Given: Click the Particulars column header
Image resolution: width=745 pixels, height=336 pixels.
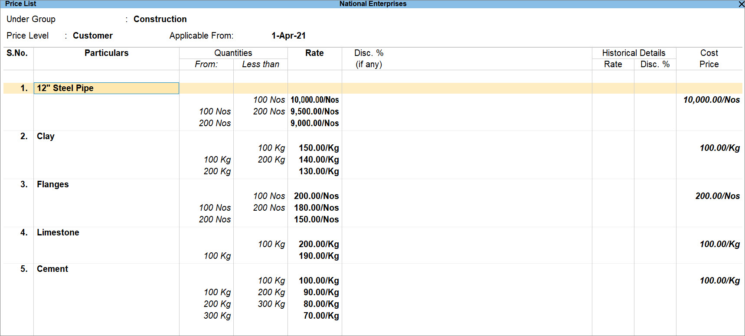Looking at the screenshot, I should pyautogui.click(x=106, y=53).
